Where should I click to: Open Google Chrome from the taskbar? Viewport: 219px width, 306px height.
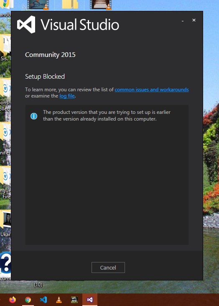(x=28, y=300)
